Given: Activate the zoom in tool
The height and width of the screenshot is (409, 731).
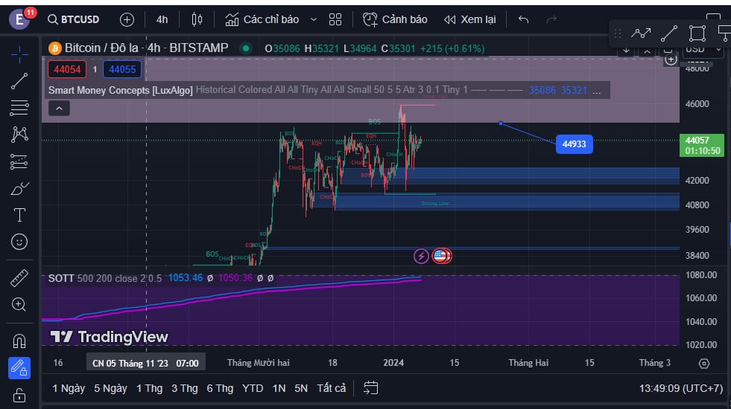Looking at the screenshot, I should click(x=19, y=304).
